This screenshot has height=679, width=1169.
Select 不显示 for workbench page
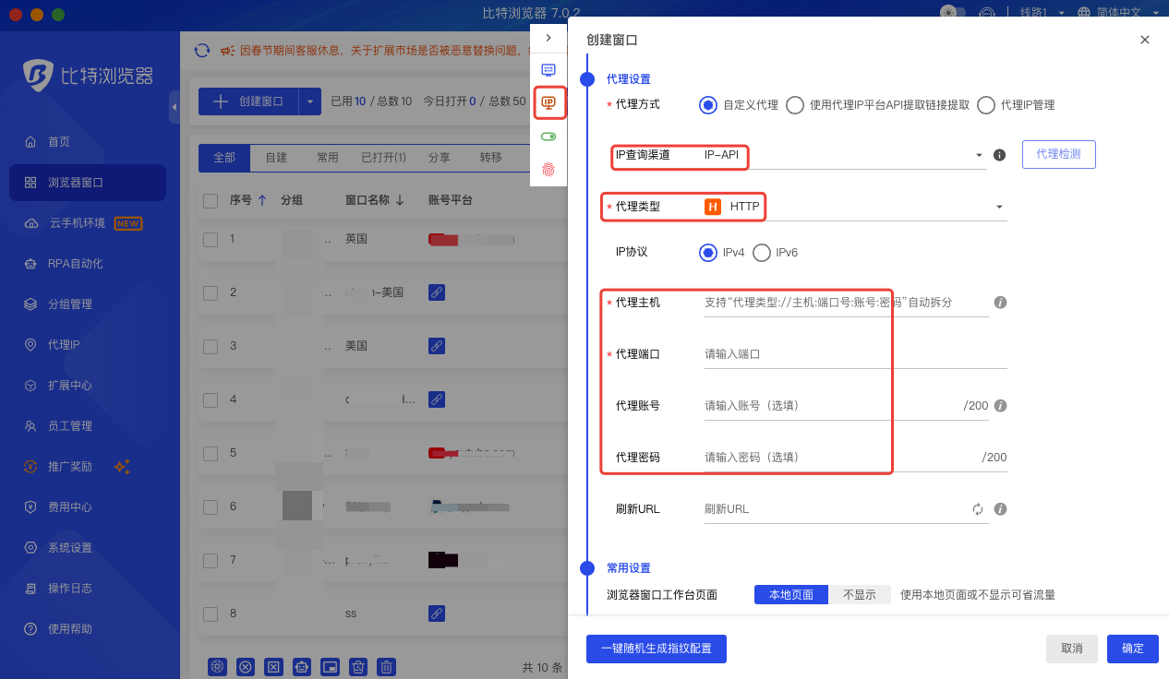[x=860, y=595]
